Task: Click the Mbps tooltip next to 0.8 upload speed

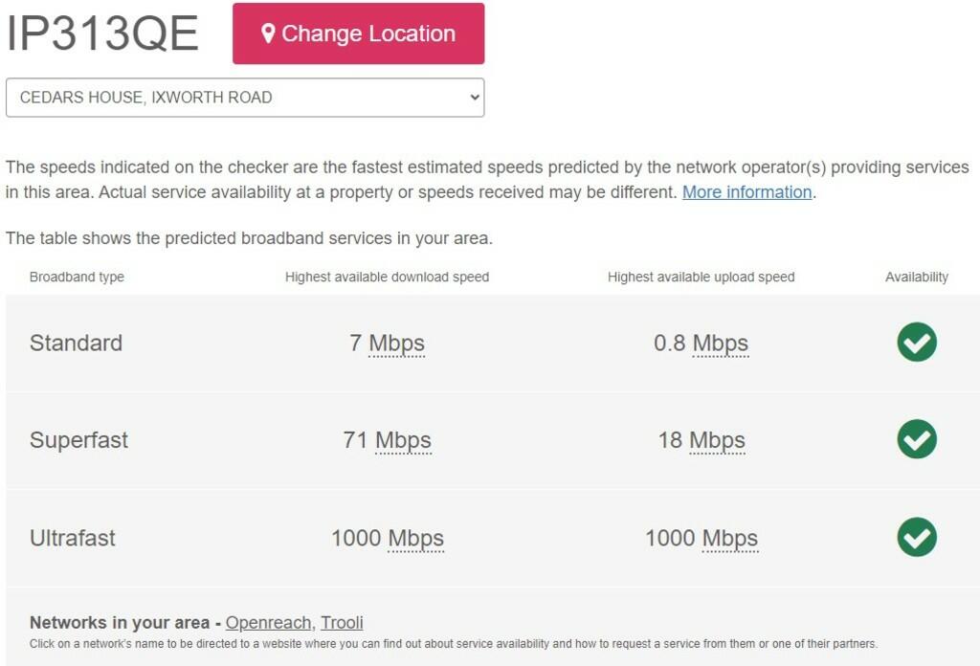Action: [720, 343]
